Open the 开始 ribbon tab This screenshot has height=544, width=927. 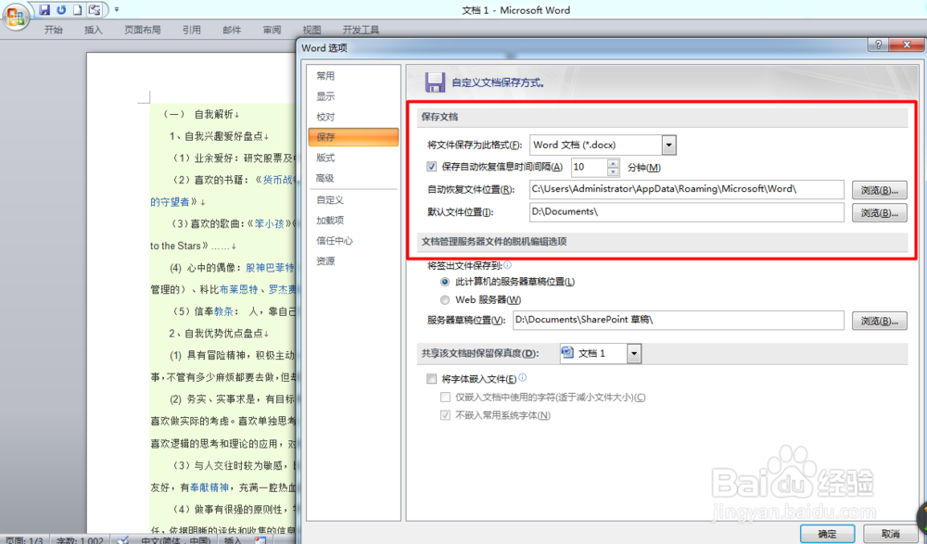[53, 30]
